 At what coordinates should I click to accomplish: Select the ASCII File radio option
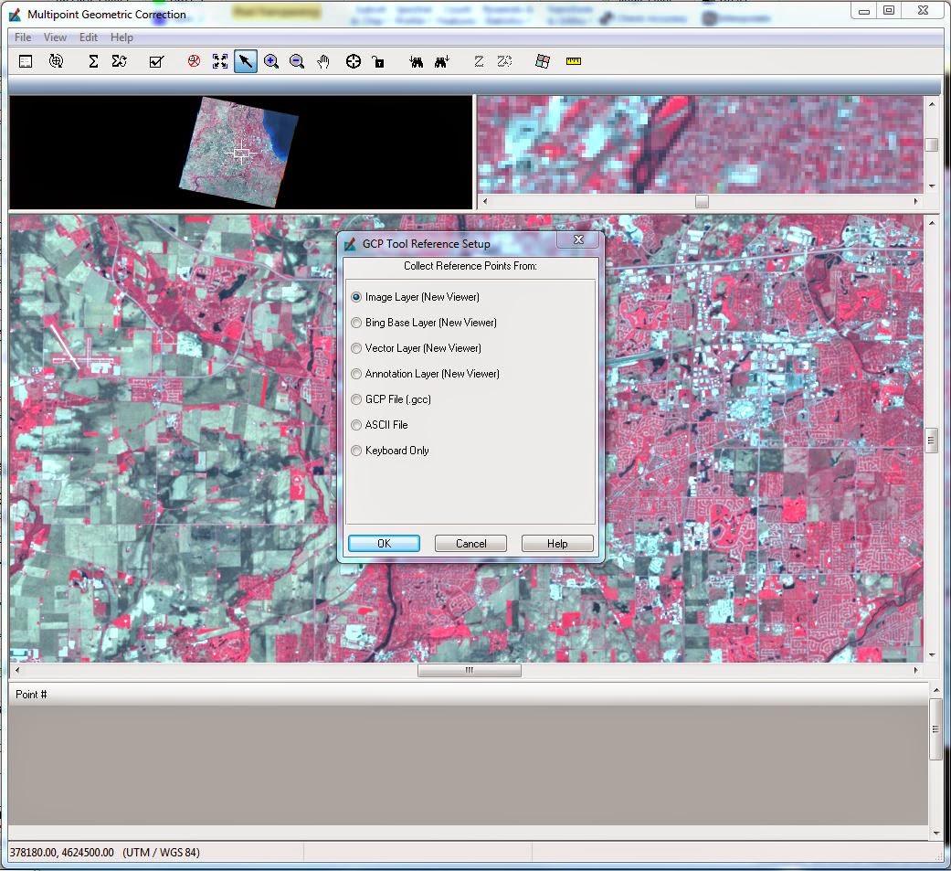(356, 425)
